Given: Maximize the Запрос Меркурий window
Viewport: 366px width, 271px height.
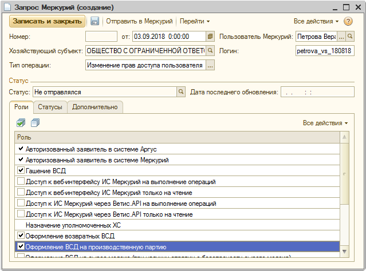Looking at the screenshot, I should 346,7.
